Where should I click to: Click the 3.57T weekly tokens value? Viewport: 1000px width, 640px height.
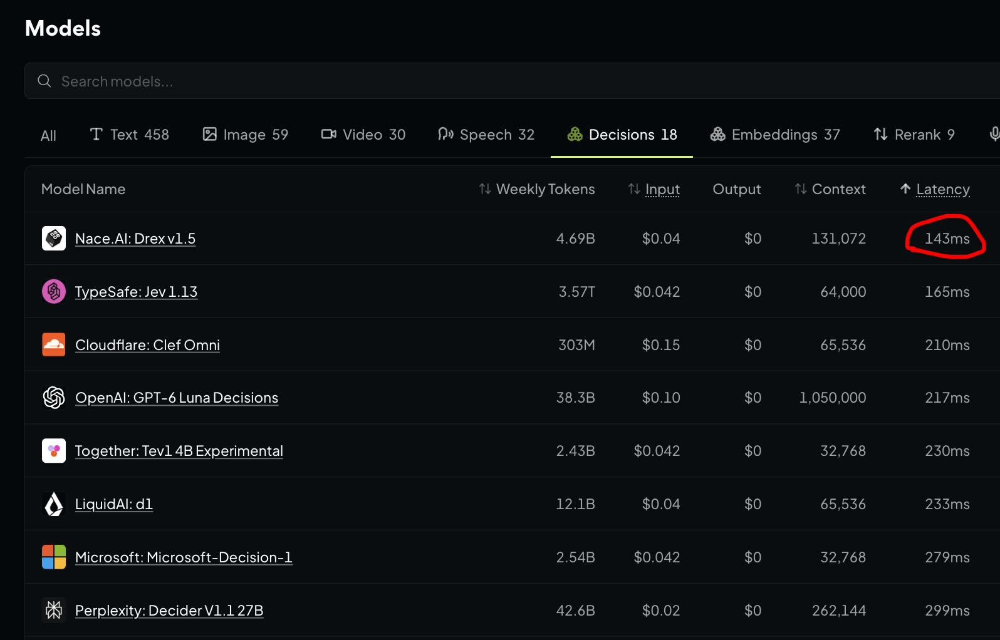[577, 292]
